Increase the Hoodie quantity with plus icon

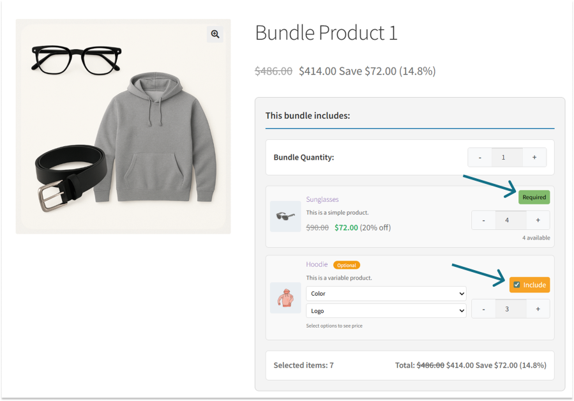coord(538,308)
